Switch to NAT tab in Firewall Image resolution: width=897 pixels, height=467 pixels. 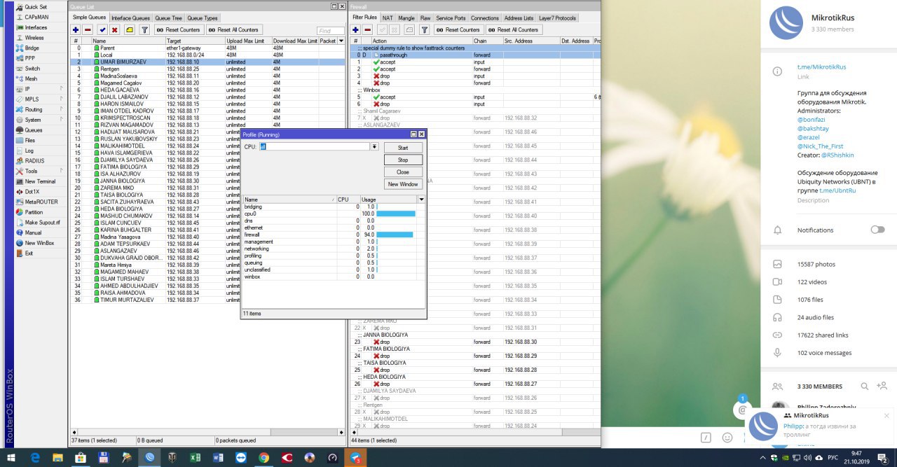(388, 18)
